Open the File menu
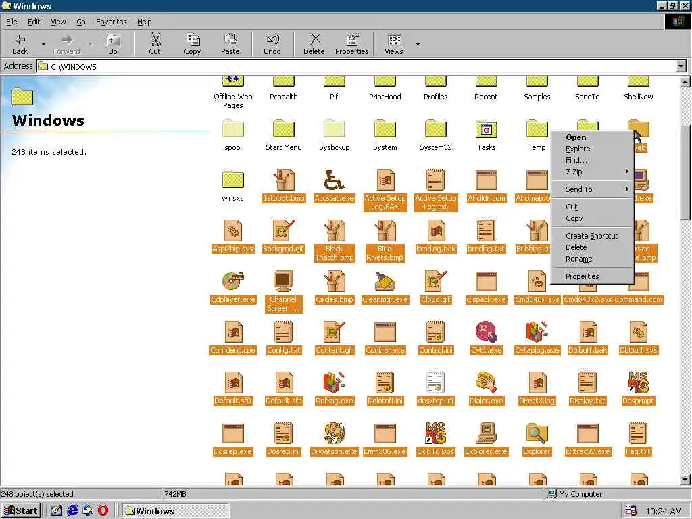Screen dimensions: 692x519 coord(11,22)
